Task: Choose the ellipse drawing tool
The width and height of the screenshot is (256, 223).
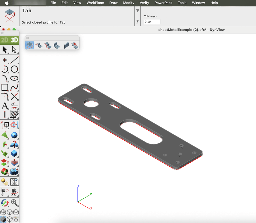Action: (x=14, y=78)
